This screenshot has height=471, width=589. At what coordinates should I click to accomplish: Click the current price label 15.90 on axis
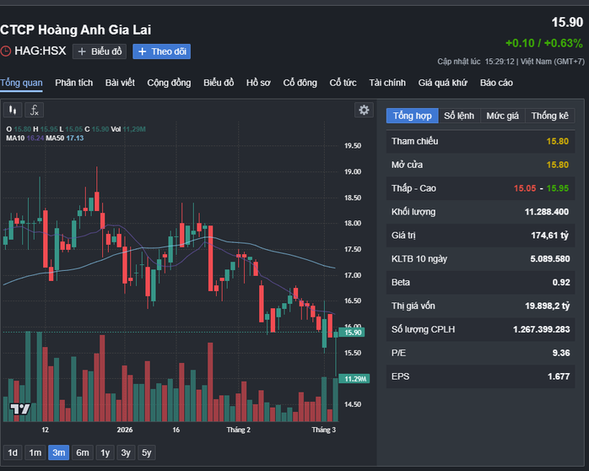point(352,333)
